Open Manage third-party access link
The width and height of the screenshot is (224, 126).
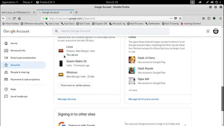143,99
